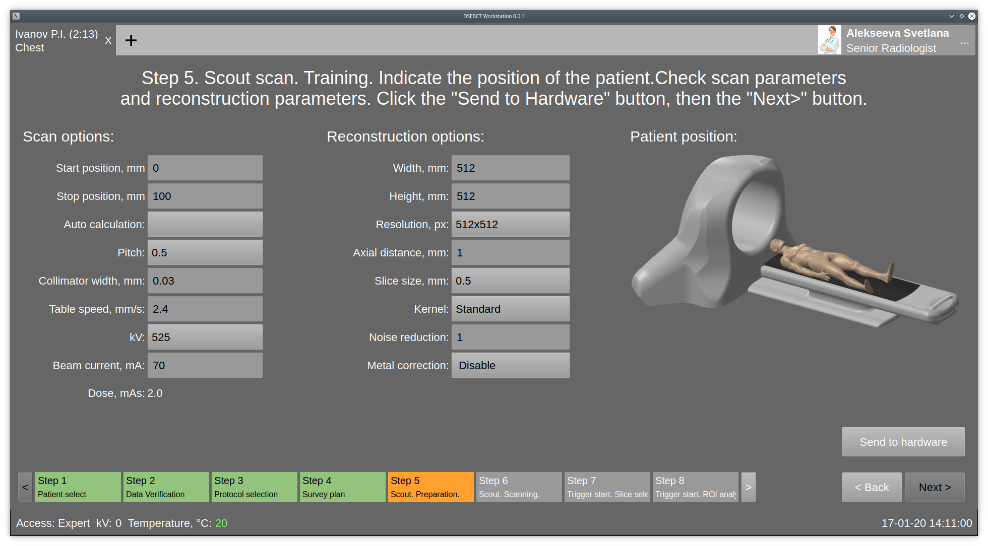Click the Next > button
This screenshot has width=988, height=546.
click(x=935, y=487)
